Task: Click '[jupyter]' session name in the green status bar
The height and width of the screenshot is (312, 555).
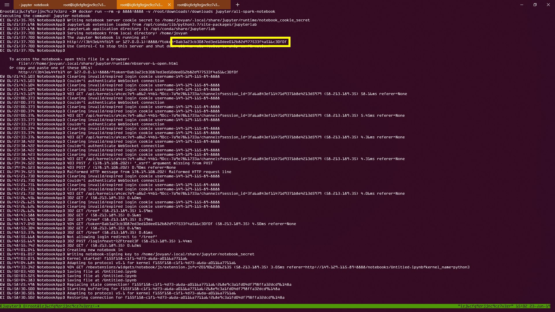Action: (10, 306)
